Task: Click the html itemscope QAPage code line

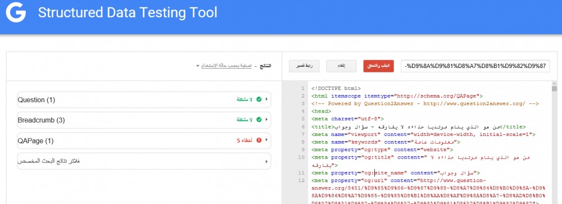Action: [x=397, y=96]
